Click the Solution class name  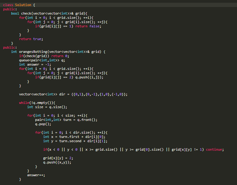coord(23,5)
